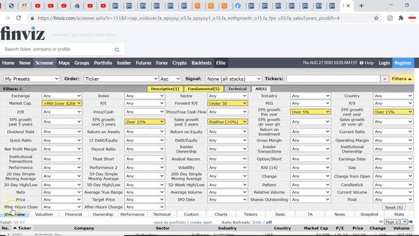The height and width of the screenshot is (236, 419).
Task: Open Backtests in the nav bar
Action: [201, 63]
